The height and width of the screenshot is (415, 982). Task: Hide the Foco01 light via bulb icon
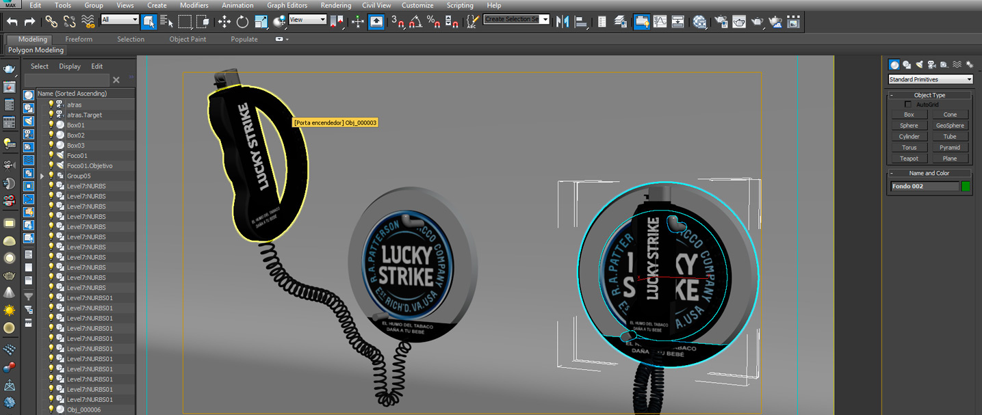[51, 156]
